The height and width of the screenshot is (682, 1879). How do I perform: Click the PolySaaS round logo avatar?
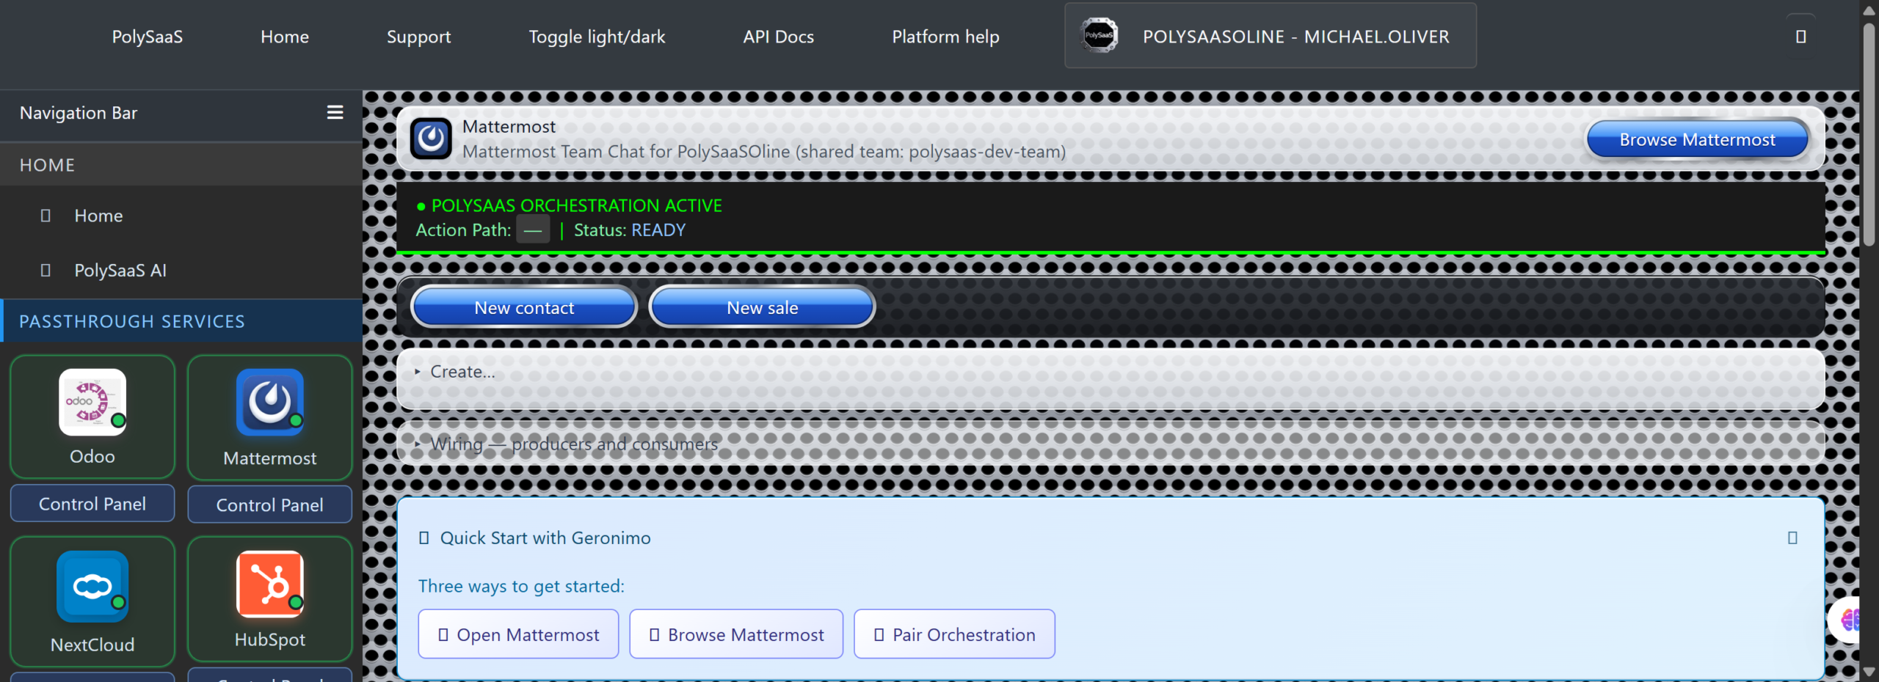click(1099, 35)
